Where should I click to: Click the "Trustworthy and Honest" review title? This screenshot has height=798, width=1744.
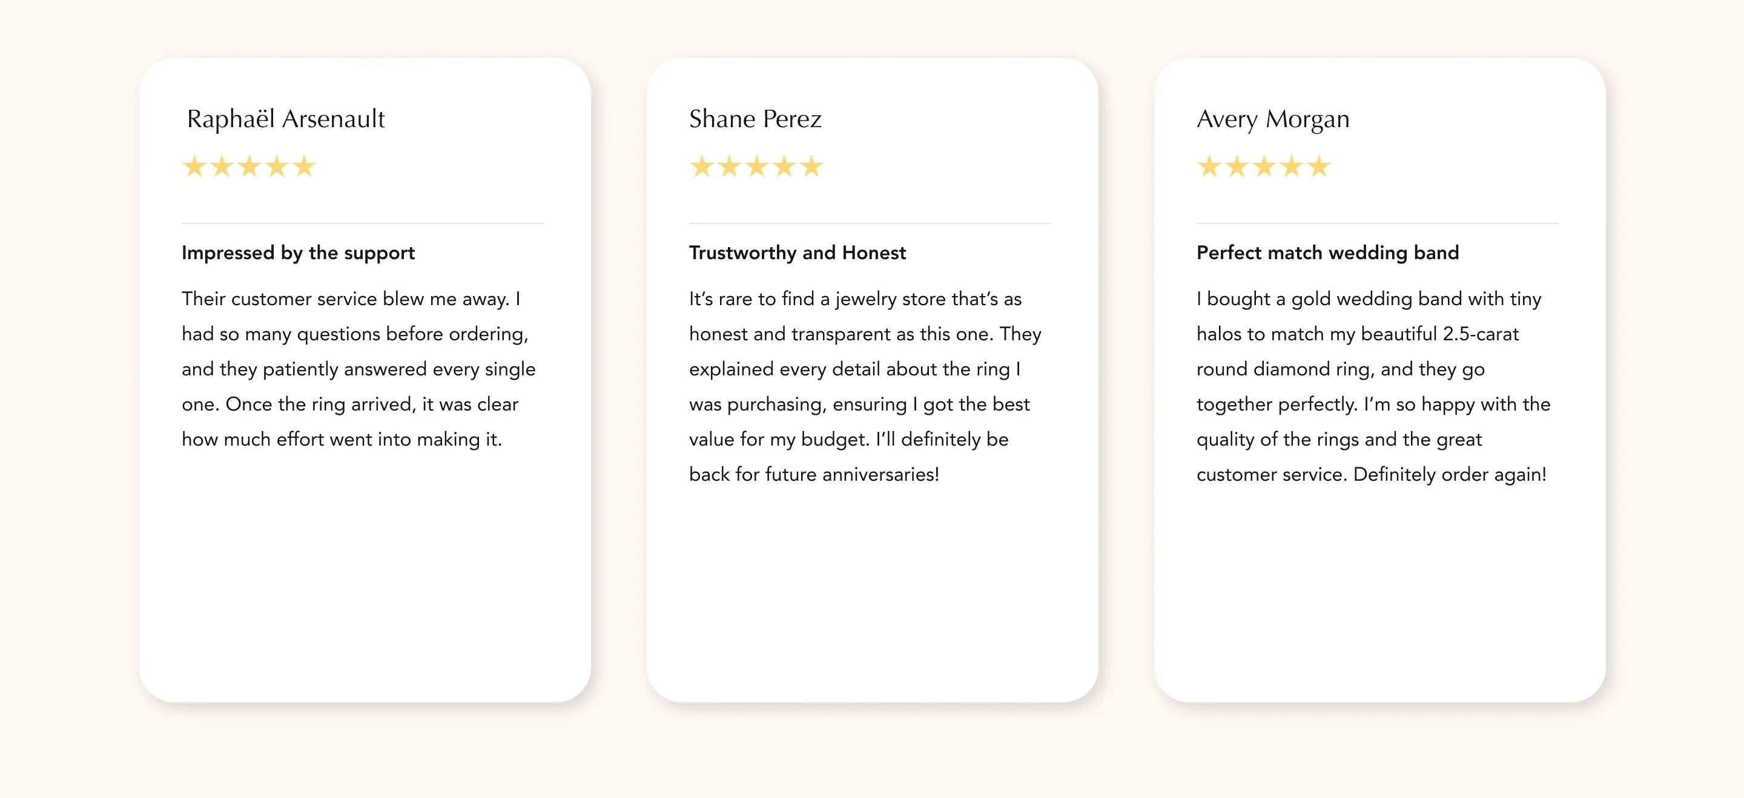[x=797, y=252]
